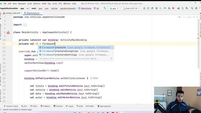The width and height of the screenshot is (201, 113).
Task: Place cursor after 'FirebaseF' on line 11
Action: (55, 44)
